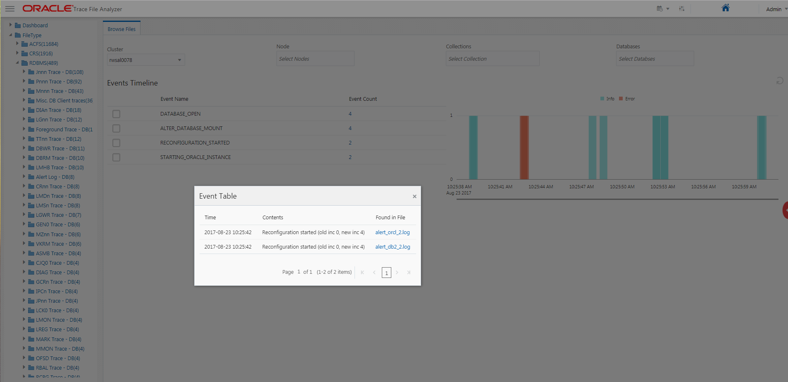Image resolution: width=788 pixels, height=382 pixels.
Task: Click the ASMB Trace folder icon
Action: (31, 253)
